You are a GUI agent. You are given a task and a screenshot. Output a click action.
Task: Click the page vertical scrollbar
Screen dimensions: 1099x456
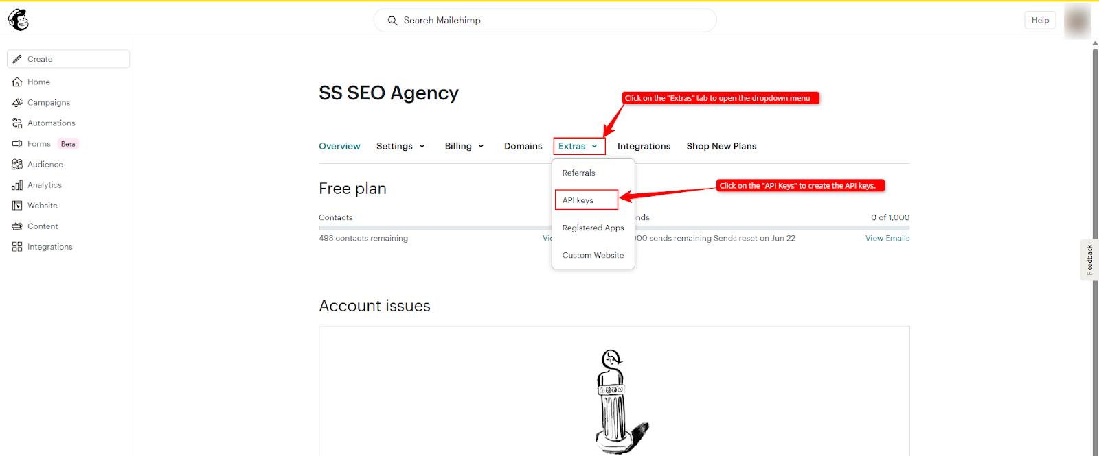coord(1095,252)
